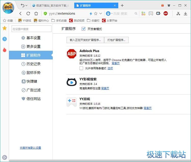
Task: Close the 扩展程序 tab
Action: (115, 6)
